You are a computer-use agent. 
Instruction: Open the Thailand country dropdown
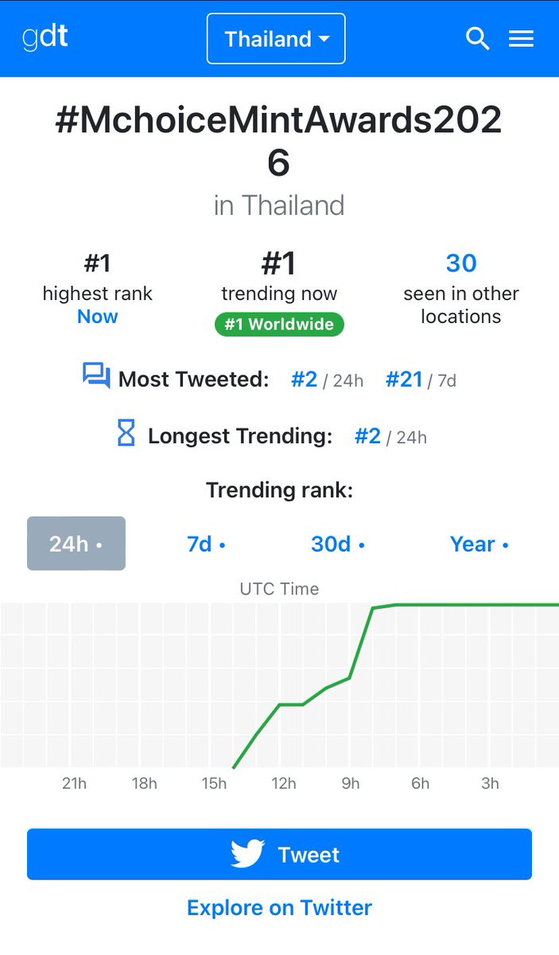click(x=276, y=38)
